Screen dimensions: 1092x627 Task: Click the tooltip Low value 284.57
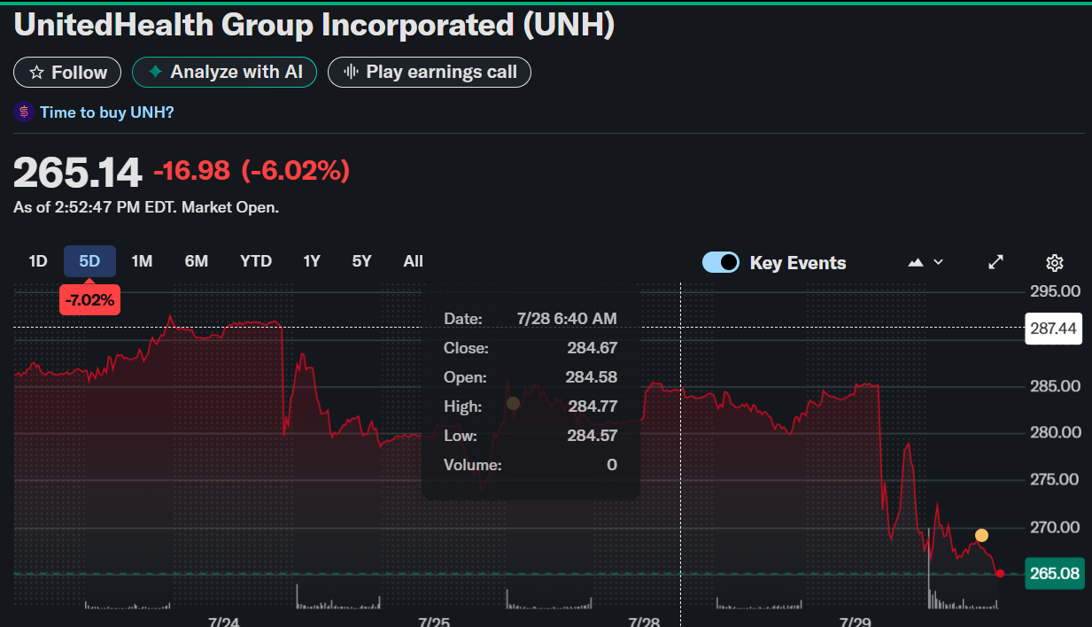click(592, 436)
